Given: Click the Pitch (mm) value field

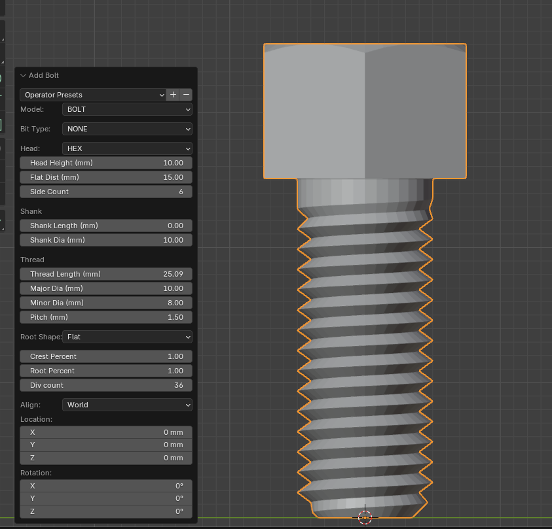Looking at the screenshot, I should (106, 317).
